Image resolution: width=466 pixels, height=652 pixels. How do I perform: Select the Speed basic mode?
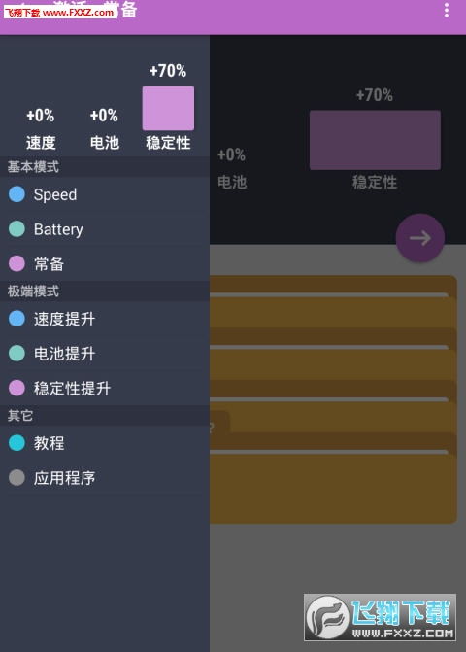(x=105, y=194)
